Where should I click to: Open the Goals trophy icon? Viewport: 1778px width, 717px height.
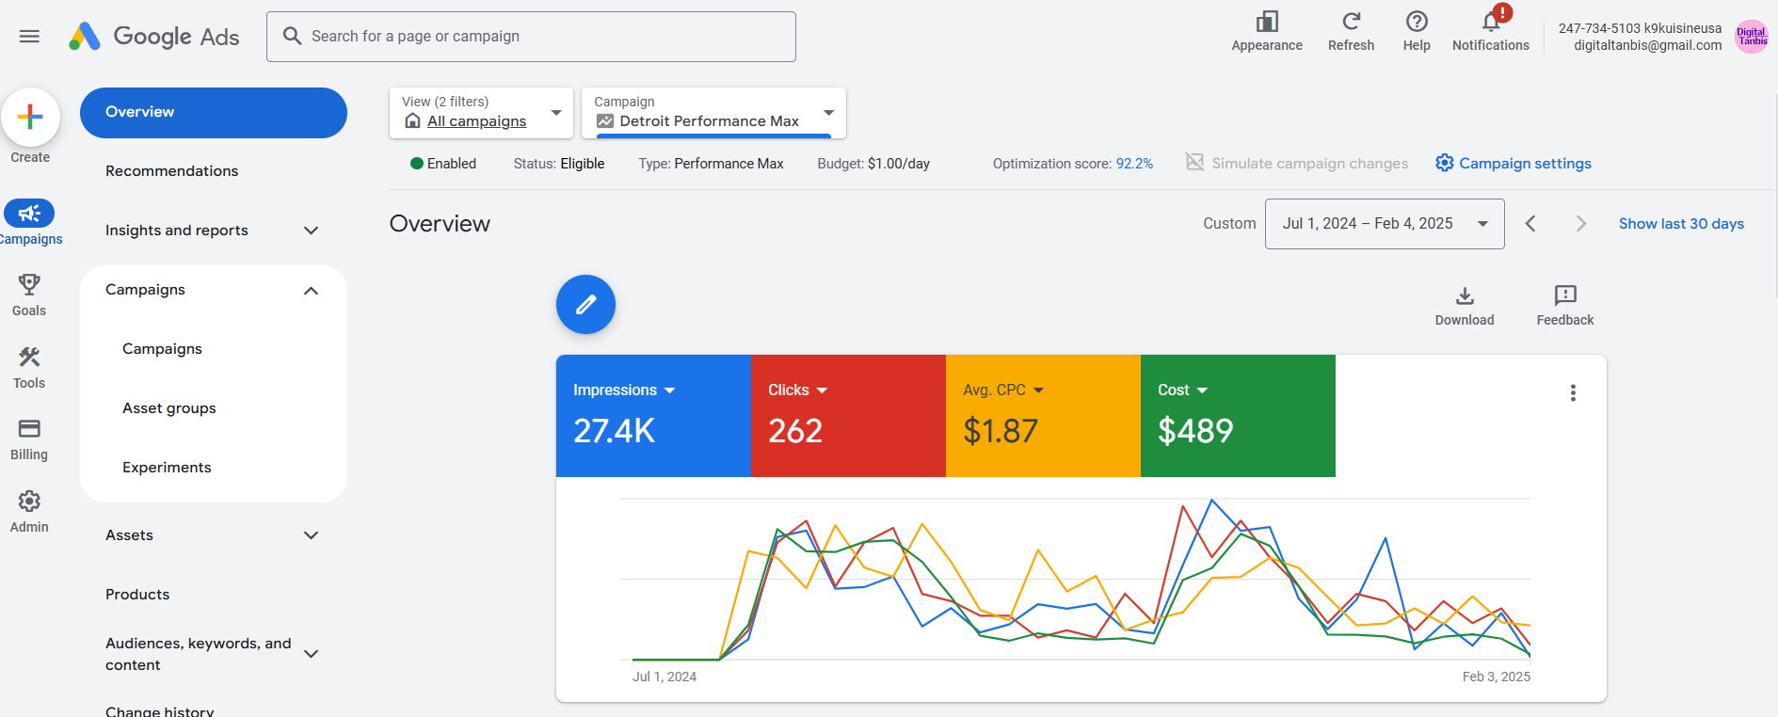tap(29, 285)
